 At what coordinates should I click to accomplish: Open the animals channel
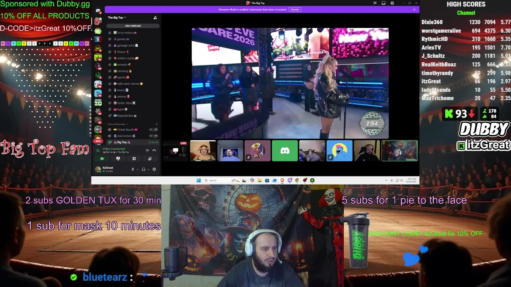(x=132, y=65)
